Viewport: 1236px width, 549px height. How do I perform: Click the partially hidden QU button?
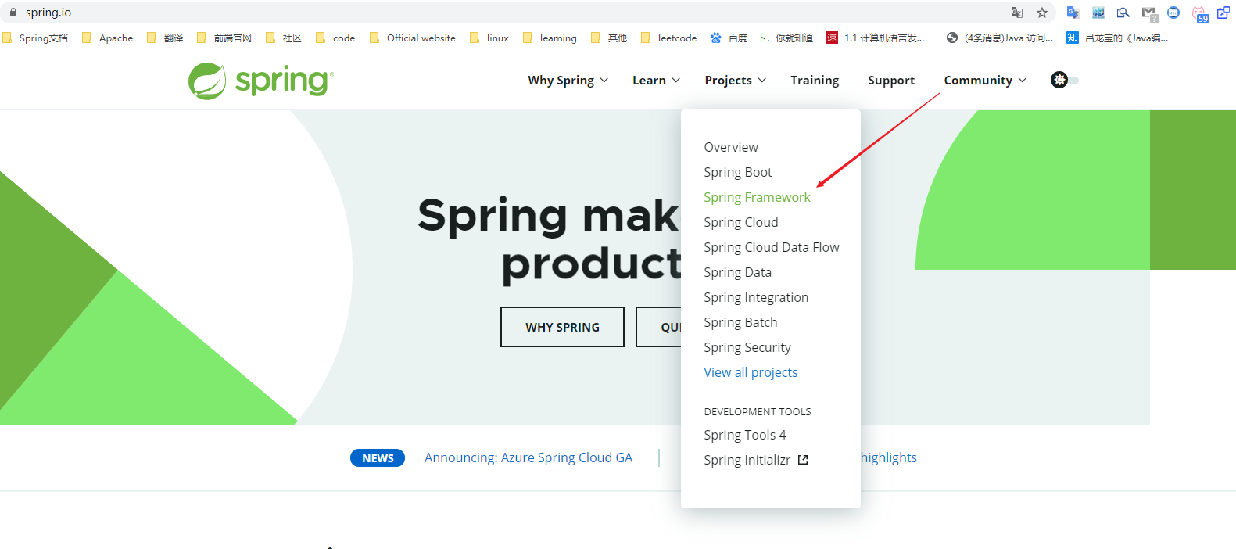pyautogui.click(x=659, y=327)
